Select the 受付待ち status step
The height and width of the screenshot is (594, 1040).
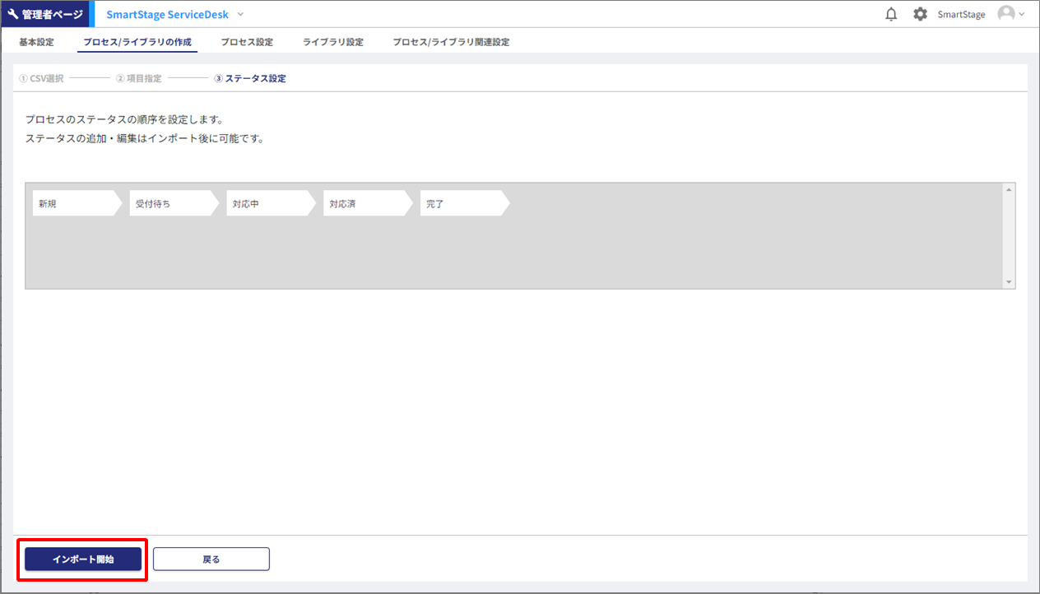(x=171, y=204)
